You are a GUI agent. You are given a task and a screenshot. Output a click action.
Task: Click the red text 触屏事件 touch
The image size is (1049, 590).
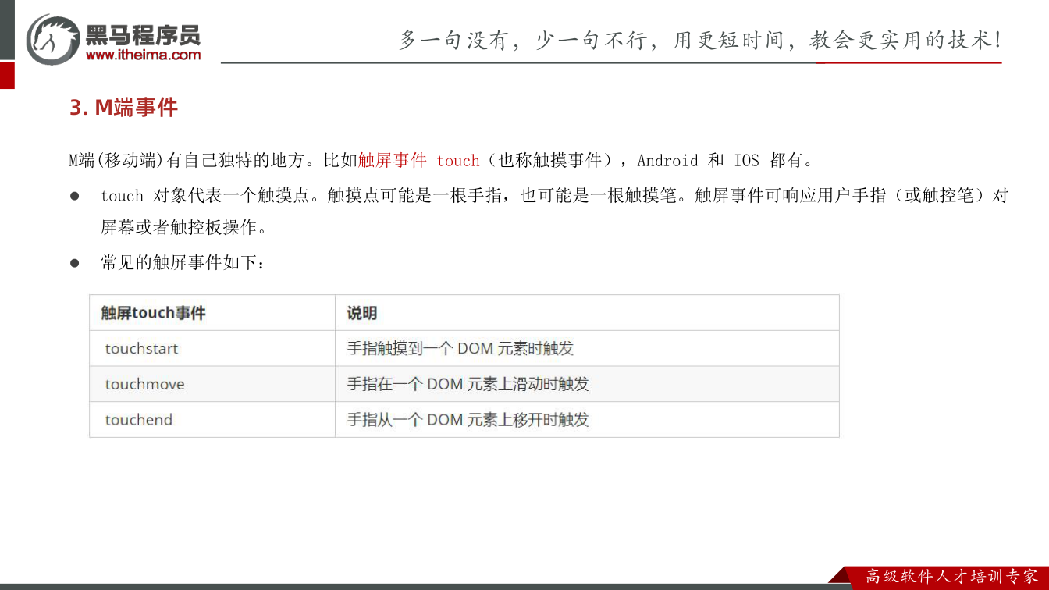click(418, 161)
